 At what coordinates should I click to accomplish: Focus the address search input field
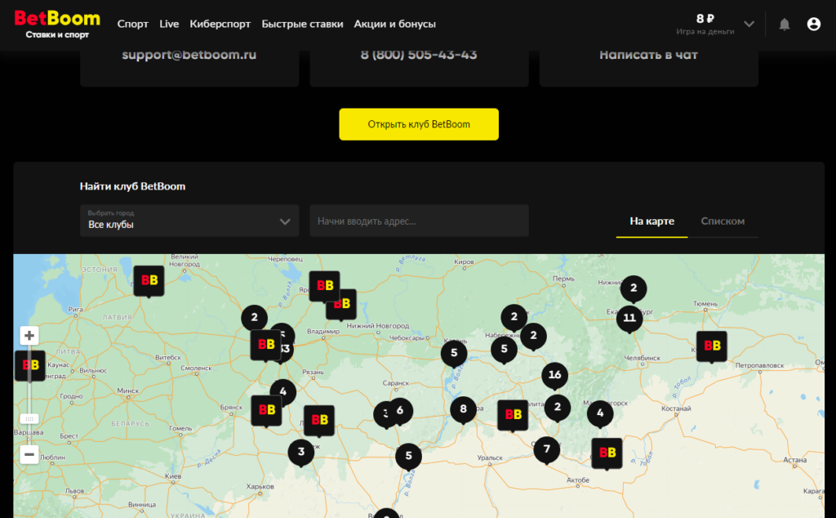click(x=419, y=221)
